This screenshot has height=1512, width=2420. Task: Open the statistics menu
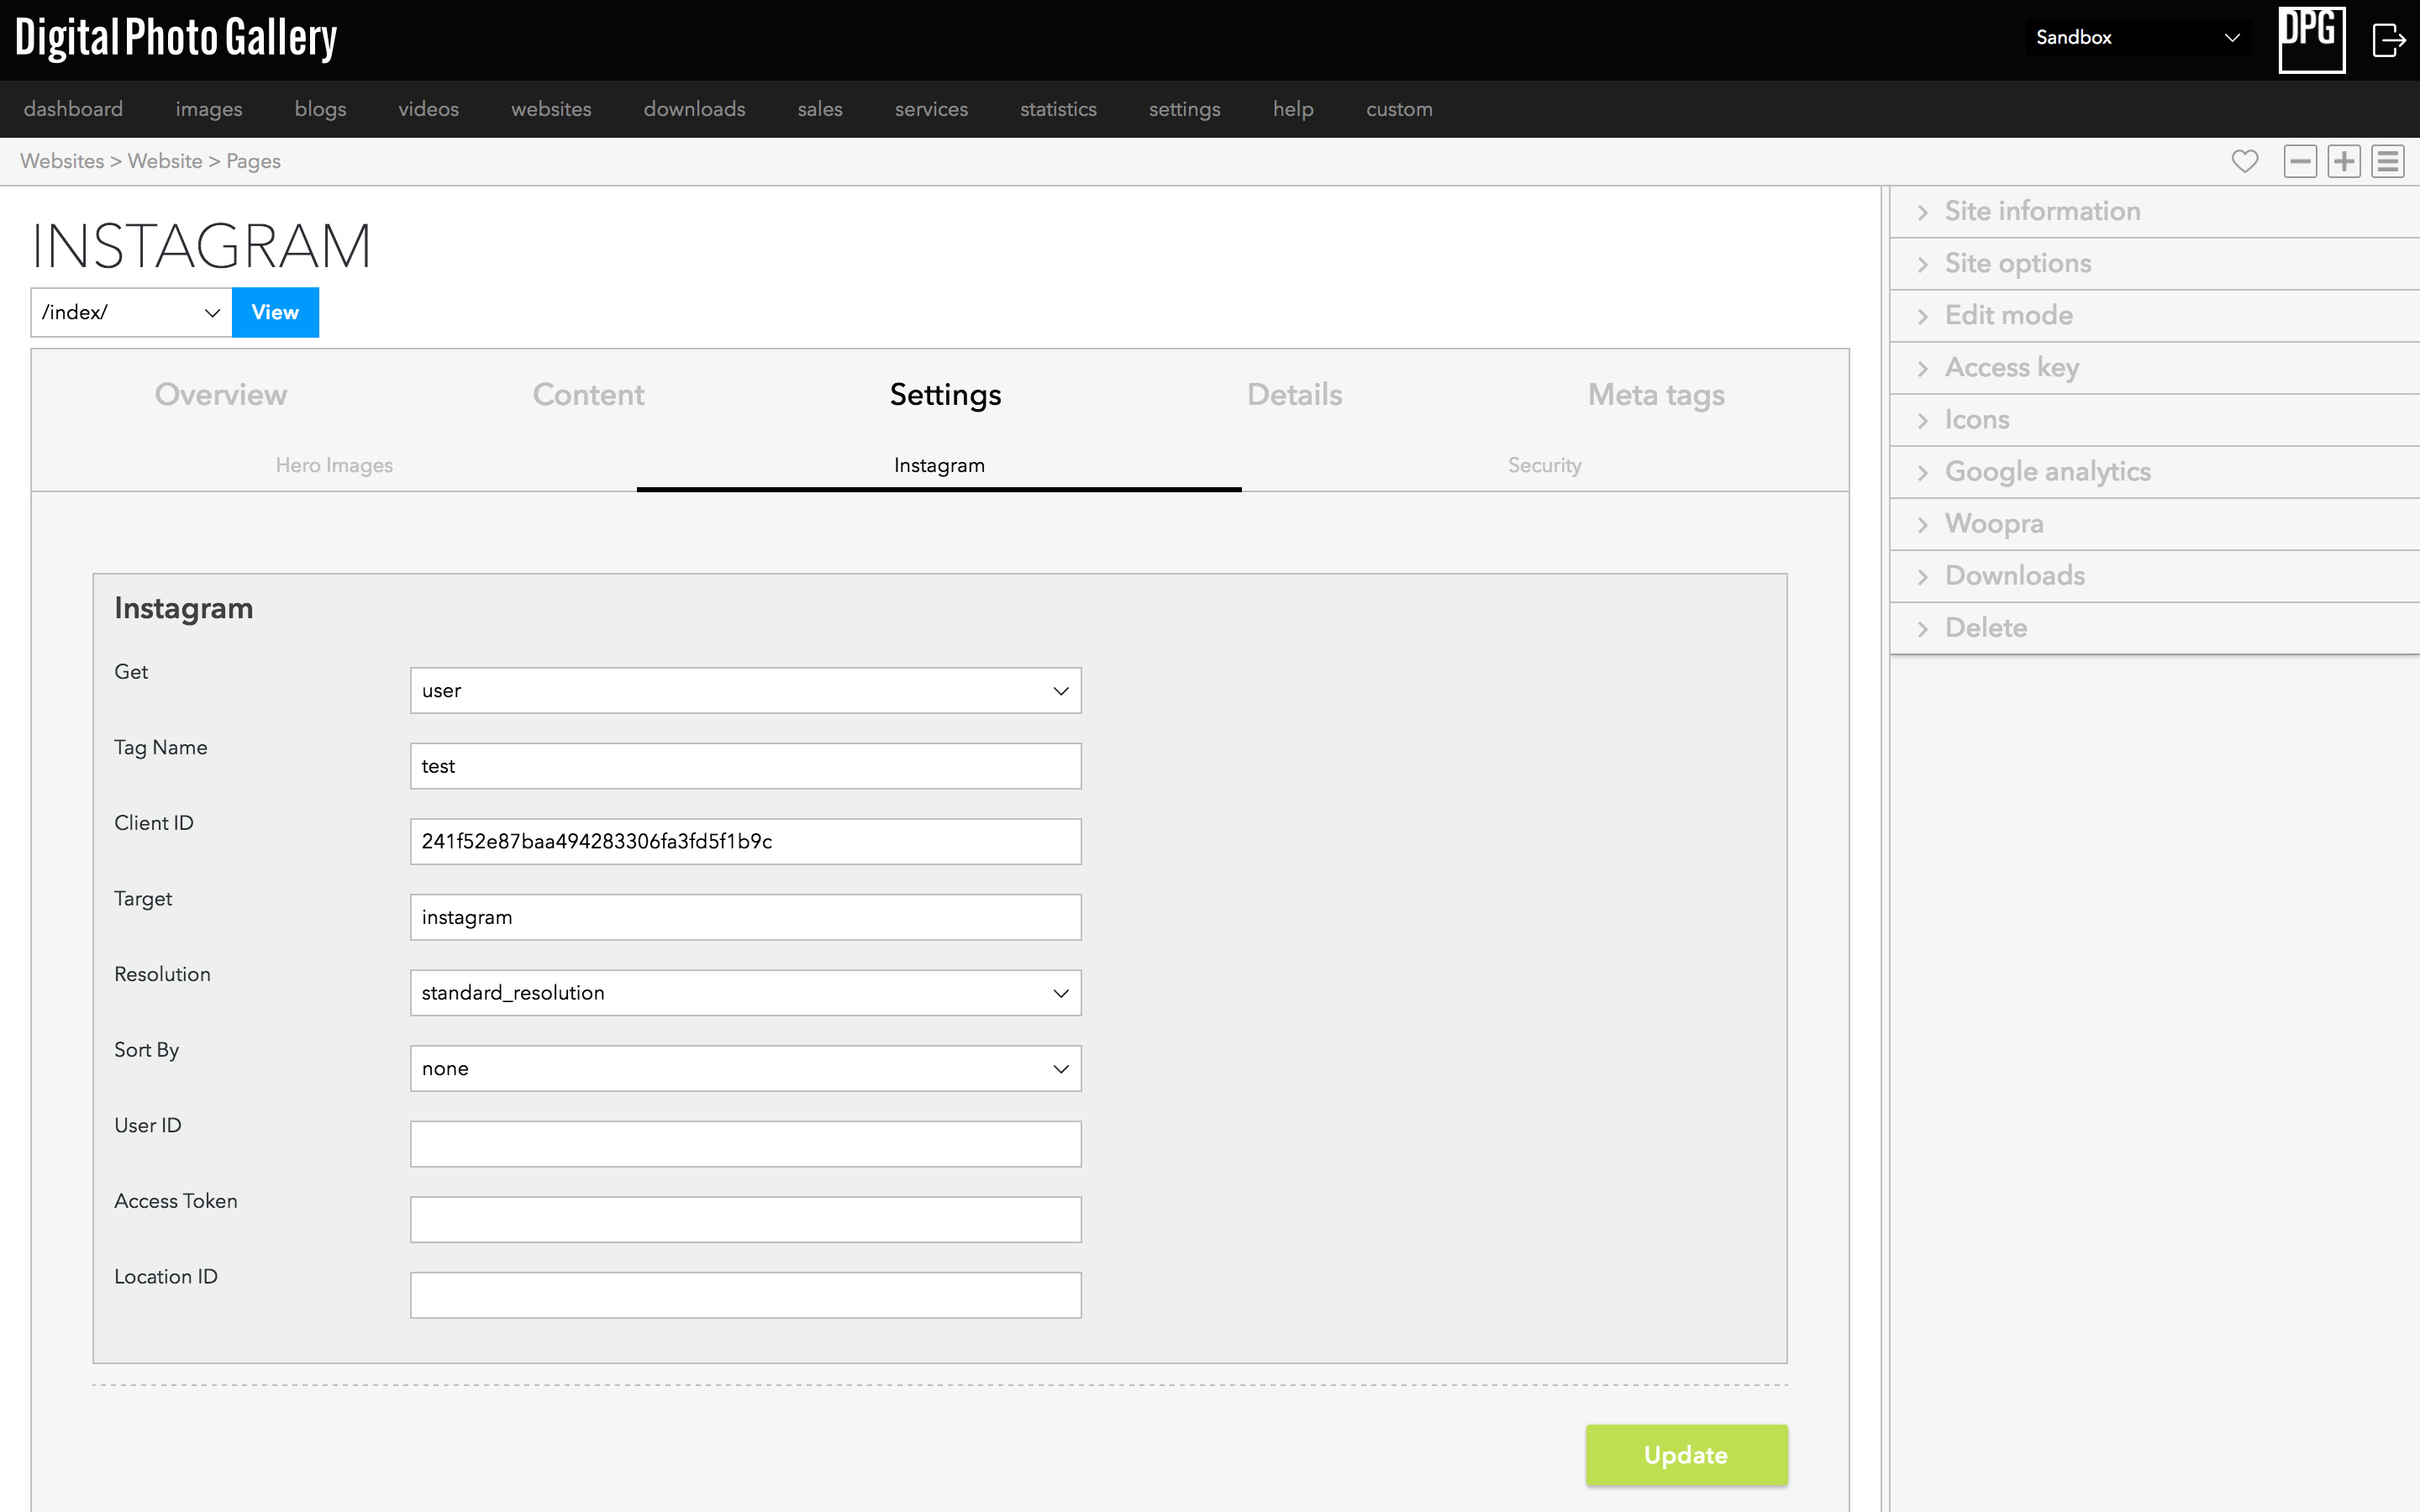pos(1058,109)
